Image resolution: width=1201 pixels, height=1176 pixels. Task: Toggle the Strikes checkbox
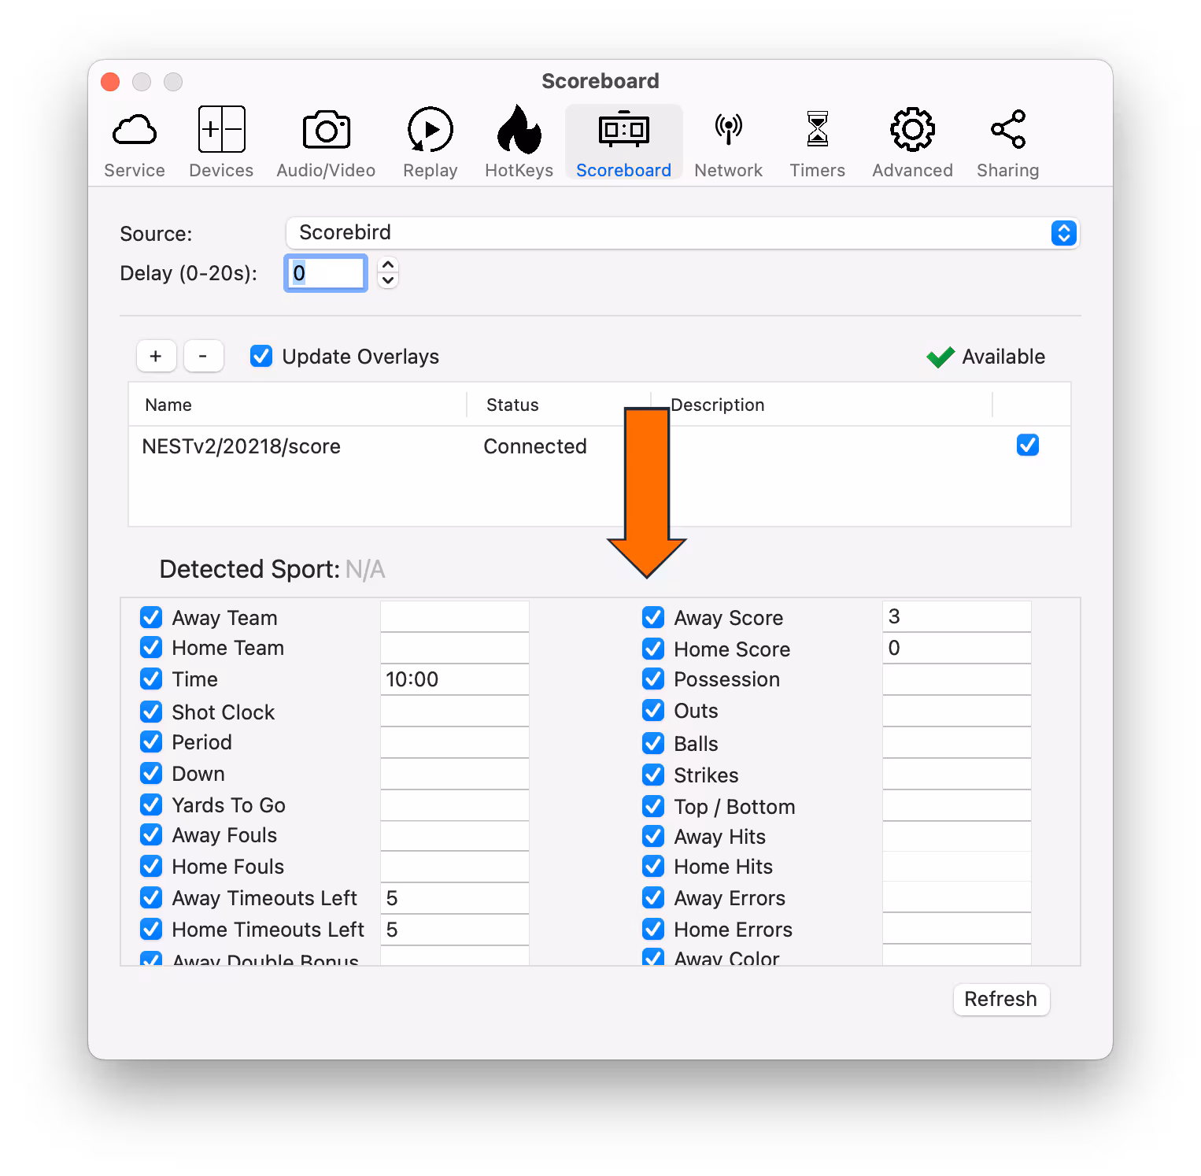pyautogui.click(x=653, y=775)
